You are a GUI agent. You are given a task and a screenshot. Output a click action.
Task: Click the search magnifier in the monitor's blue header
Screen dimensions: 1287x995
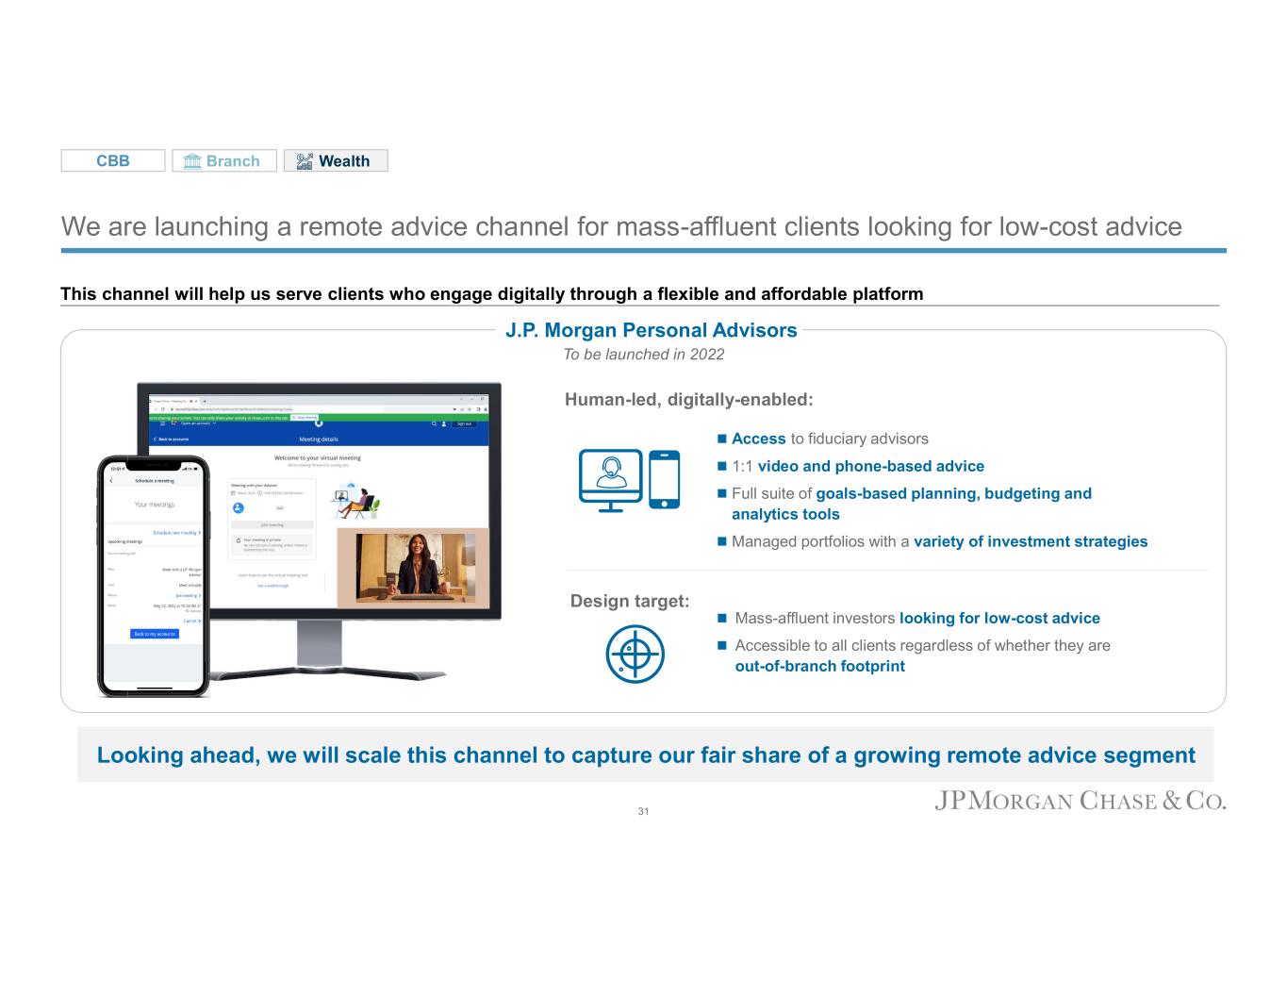(434, 424)
